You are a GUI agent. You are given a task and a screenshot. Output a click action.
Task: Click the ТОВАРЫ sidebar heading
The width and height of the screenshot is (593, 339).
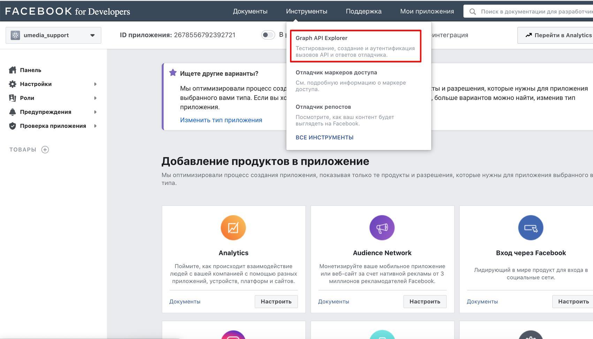[x=23, y=150]
